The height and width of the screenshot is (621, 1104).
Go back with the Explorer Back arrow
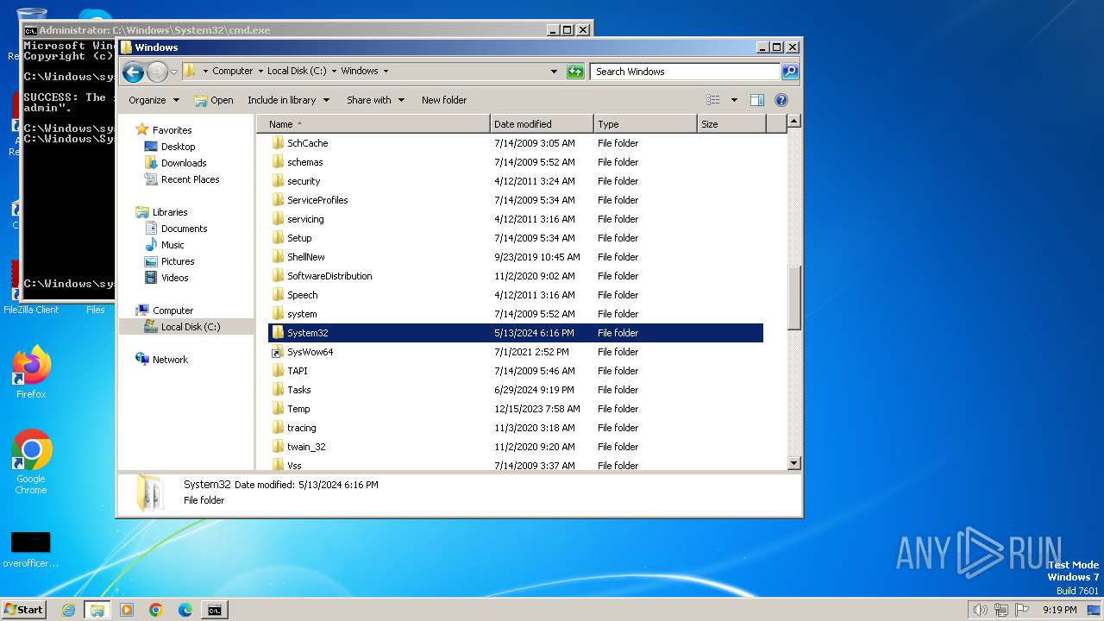(x=133, y=72)
